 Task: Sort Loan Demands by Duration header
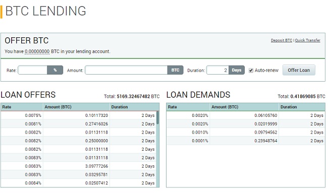coord(302,107)
